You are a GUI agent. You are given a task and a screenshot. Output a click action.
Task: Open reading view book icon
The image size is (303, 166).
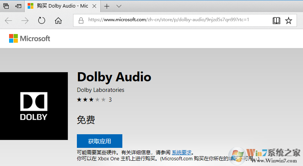[x=276, y=20]
